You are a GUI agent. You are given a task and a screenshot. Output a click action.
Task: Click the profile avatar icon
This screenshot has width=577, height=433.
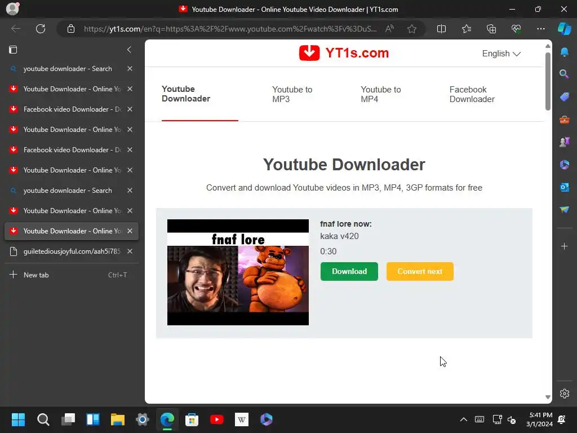click(13, 9)
